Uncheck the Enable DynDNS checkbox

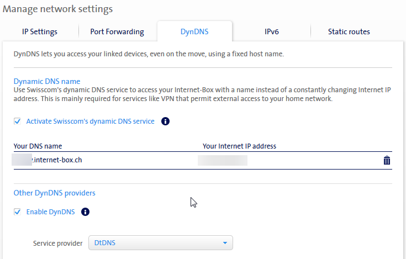[18, 212]
